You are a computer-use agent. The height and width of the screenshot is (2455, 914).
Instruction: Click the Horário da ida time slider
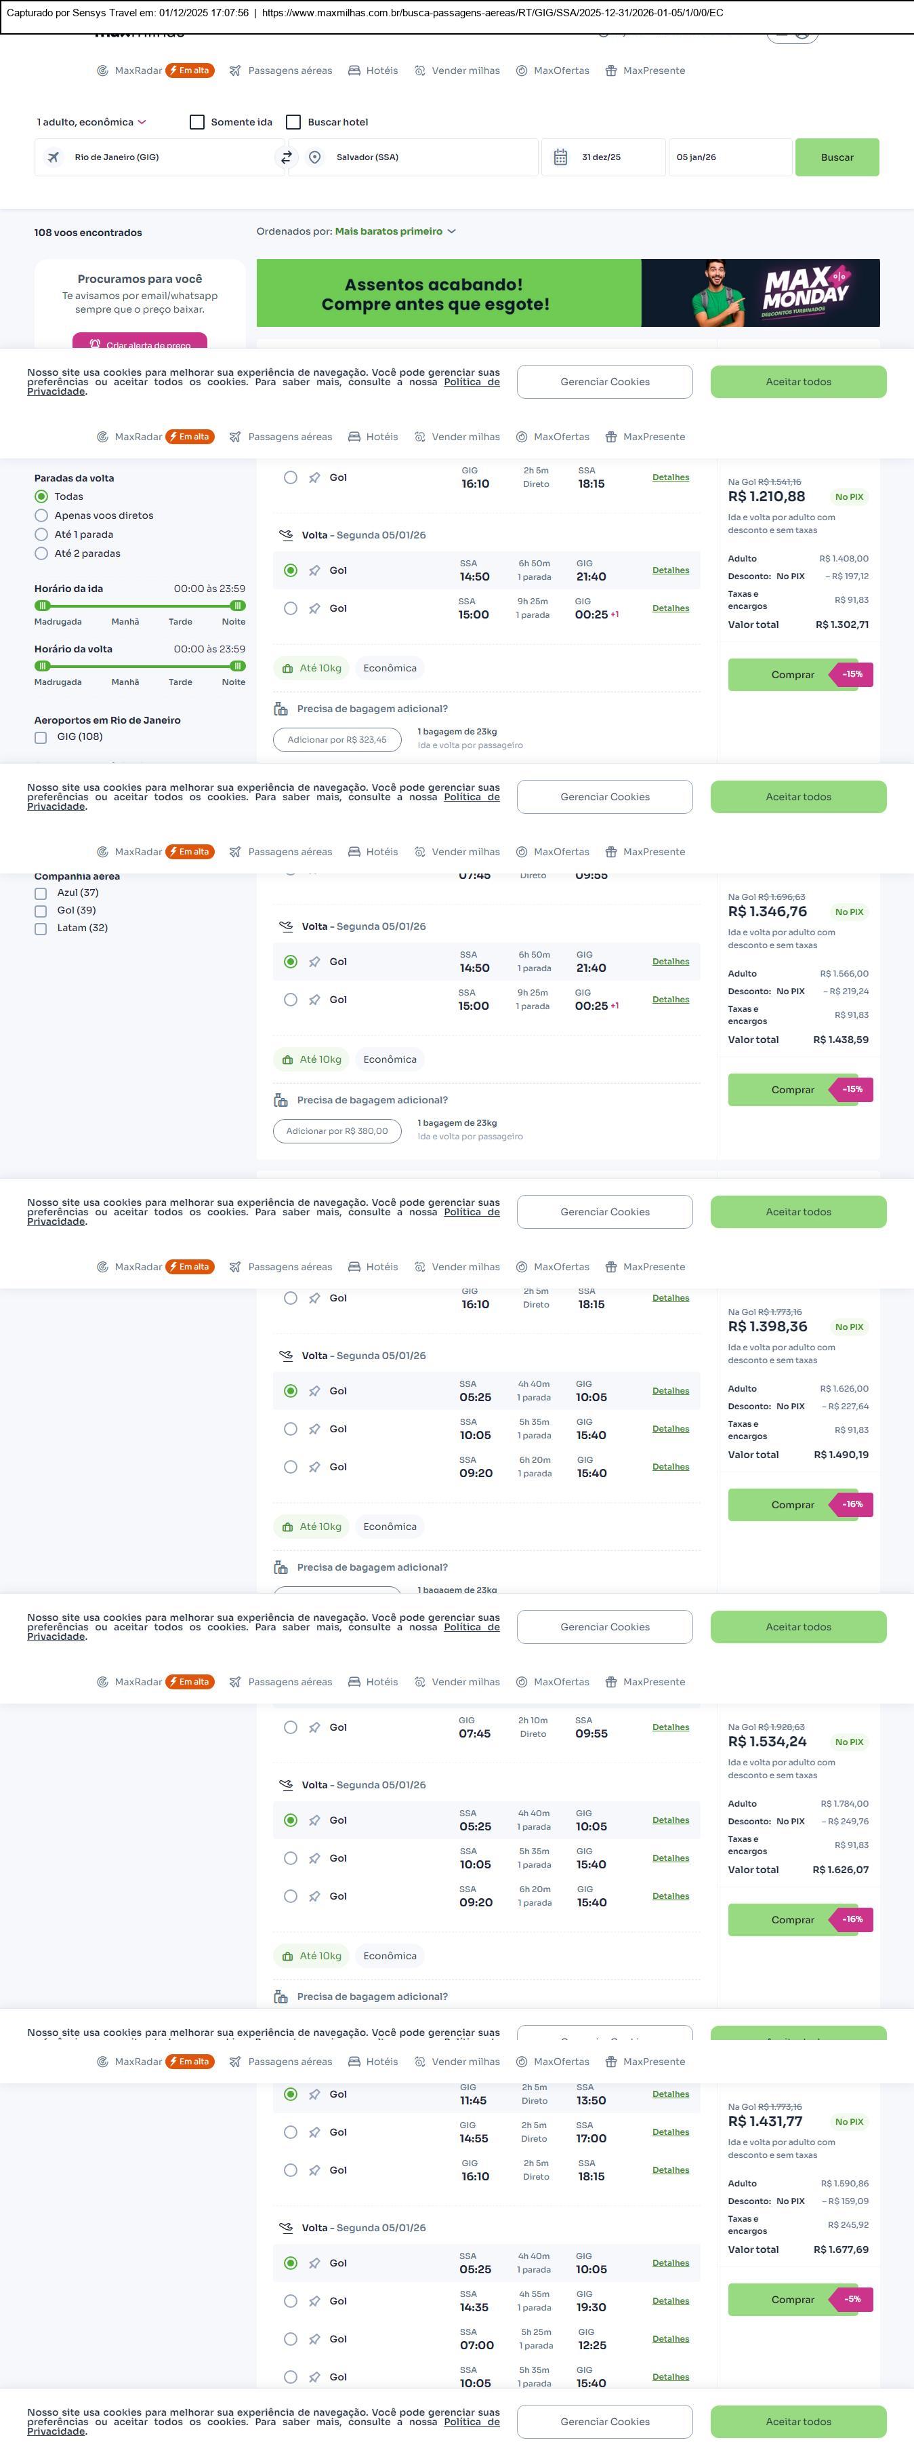(x=140, y=605)
